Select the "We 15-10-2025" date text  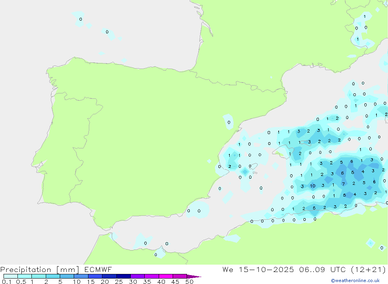(x=258, y=269)
